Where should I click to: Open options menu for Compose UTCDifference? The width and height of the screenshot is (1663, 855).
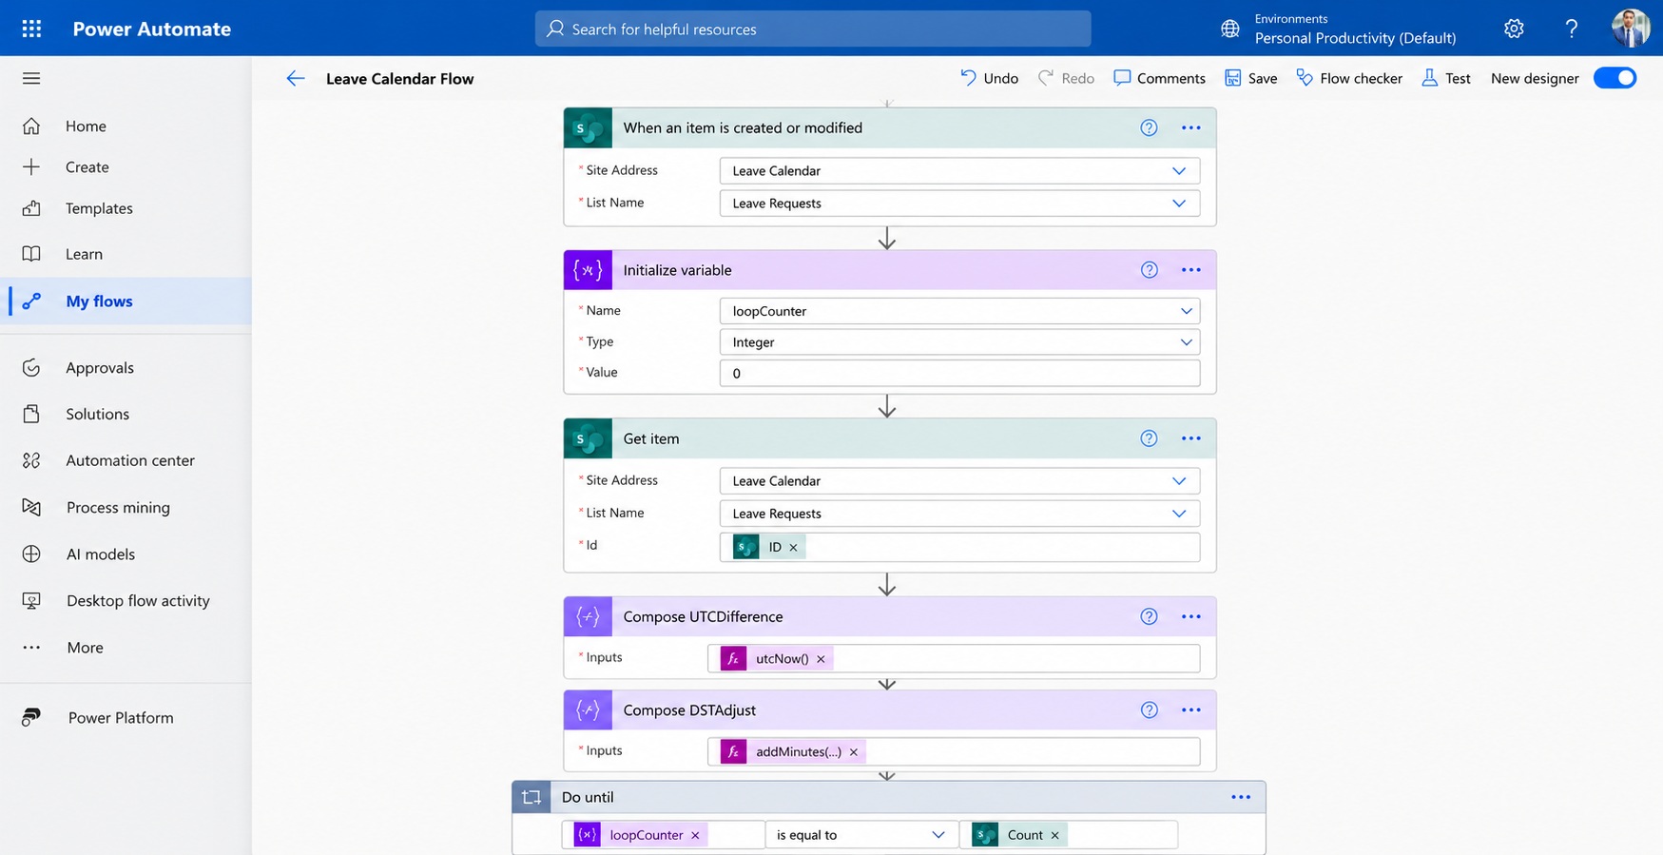[1190, 616]
